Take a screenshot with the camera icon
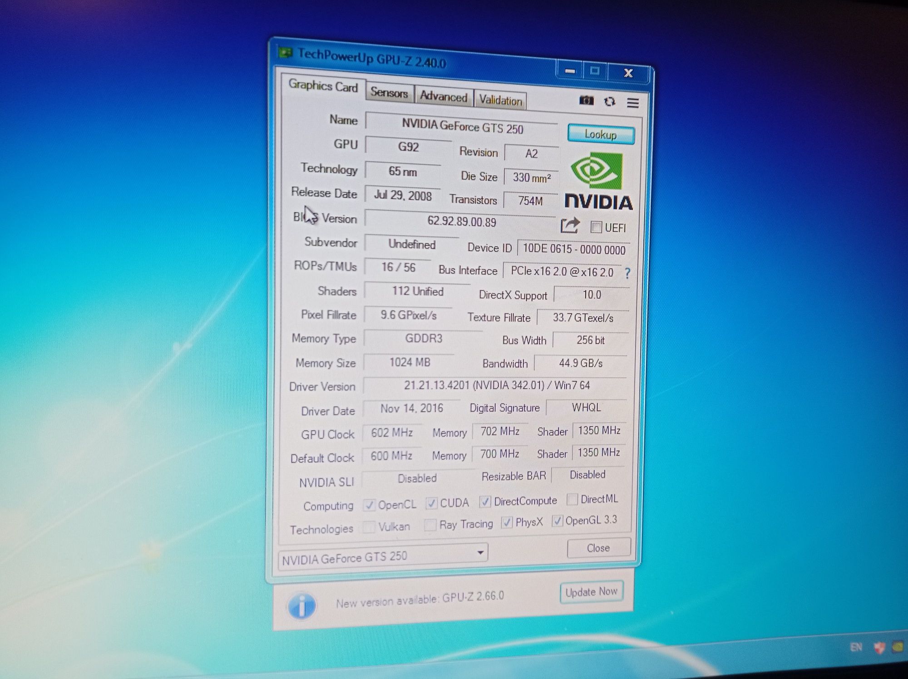 coord(586,100)
